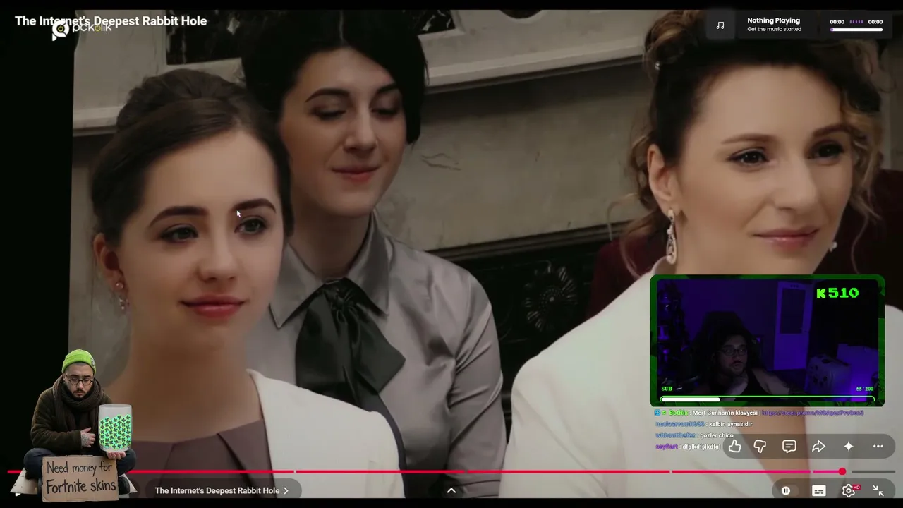The width and height of the screenshot is (903, 508).
Task: Click the music widget's white progress bar
Action: click(856, 30)
